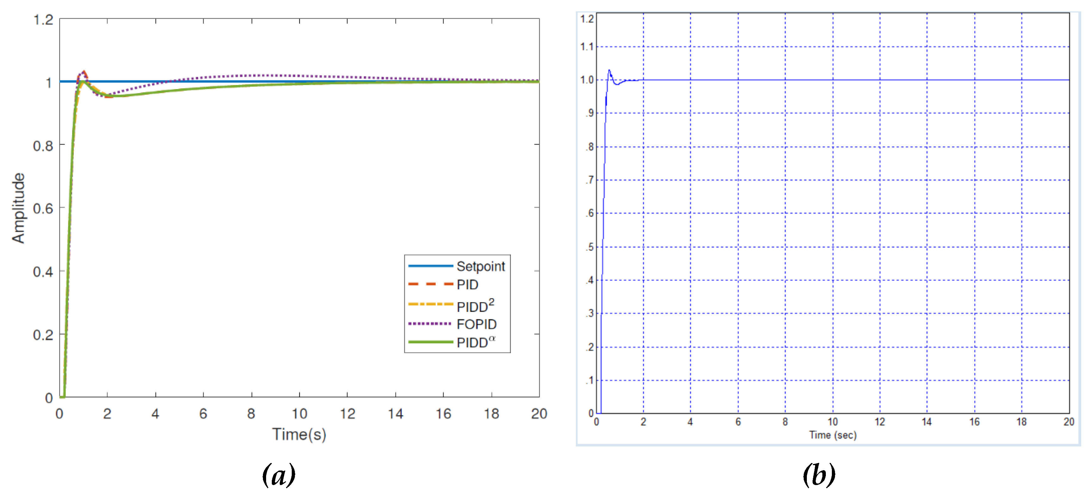1091x498 pixels.
Task: Click the blue Setpoint line sample in legend
Action: coord(430,266)
